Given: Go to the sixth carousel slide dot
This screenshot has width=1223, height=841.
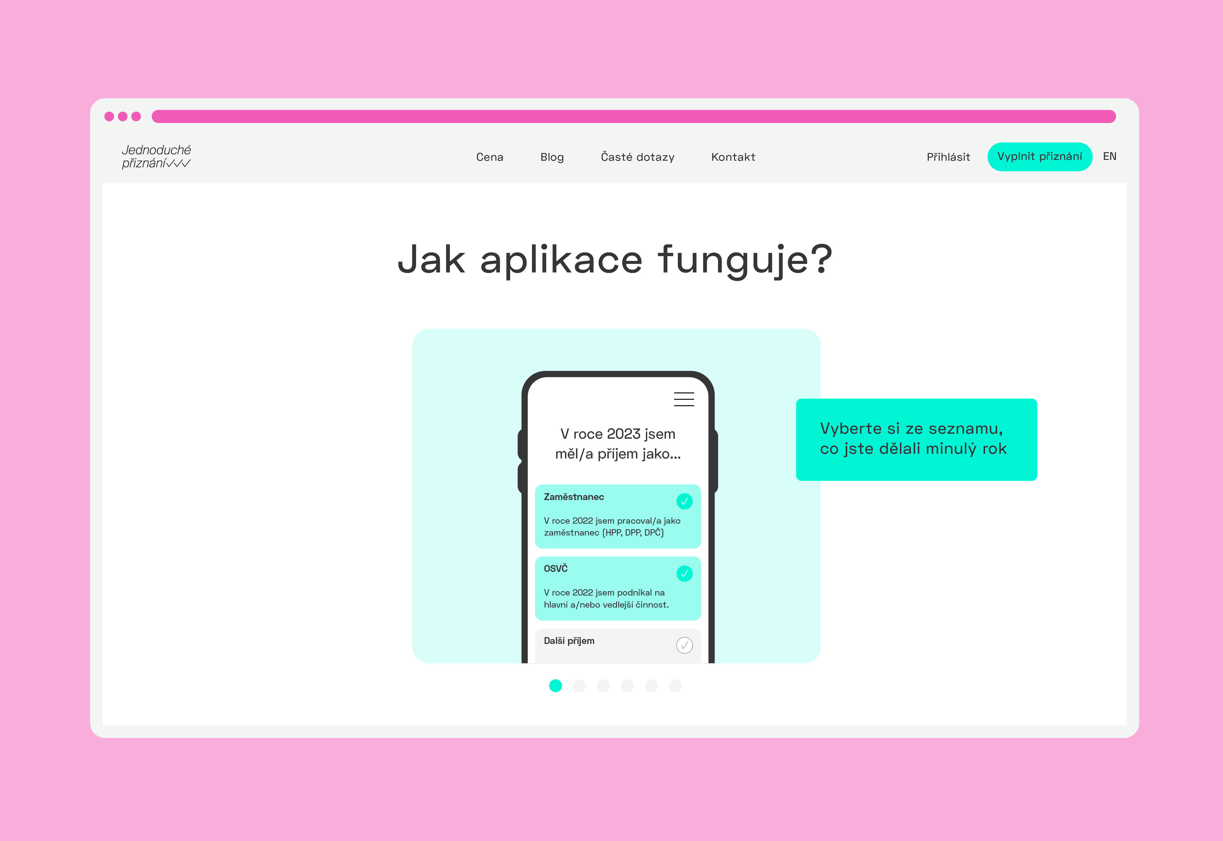Looking at the screenshot, I should tap(676, 686).
